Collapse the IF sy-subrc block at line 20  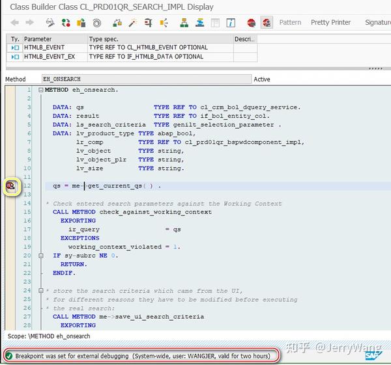click(41, 256)
